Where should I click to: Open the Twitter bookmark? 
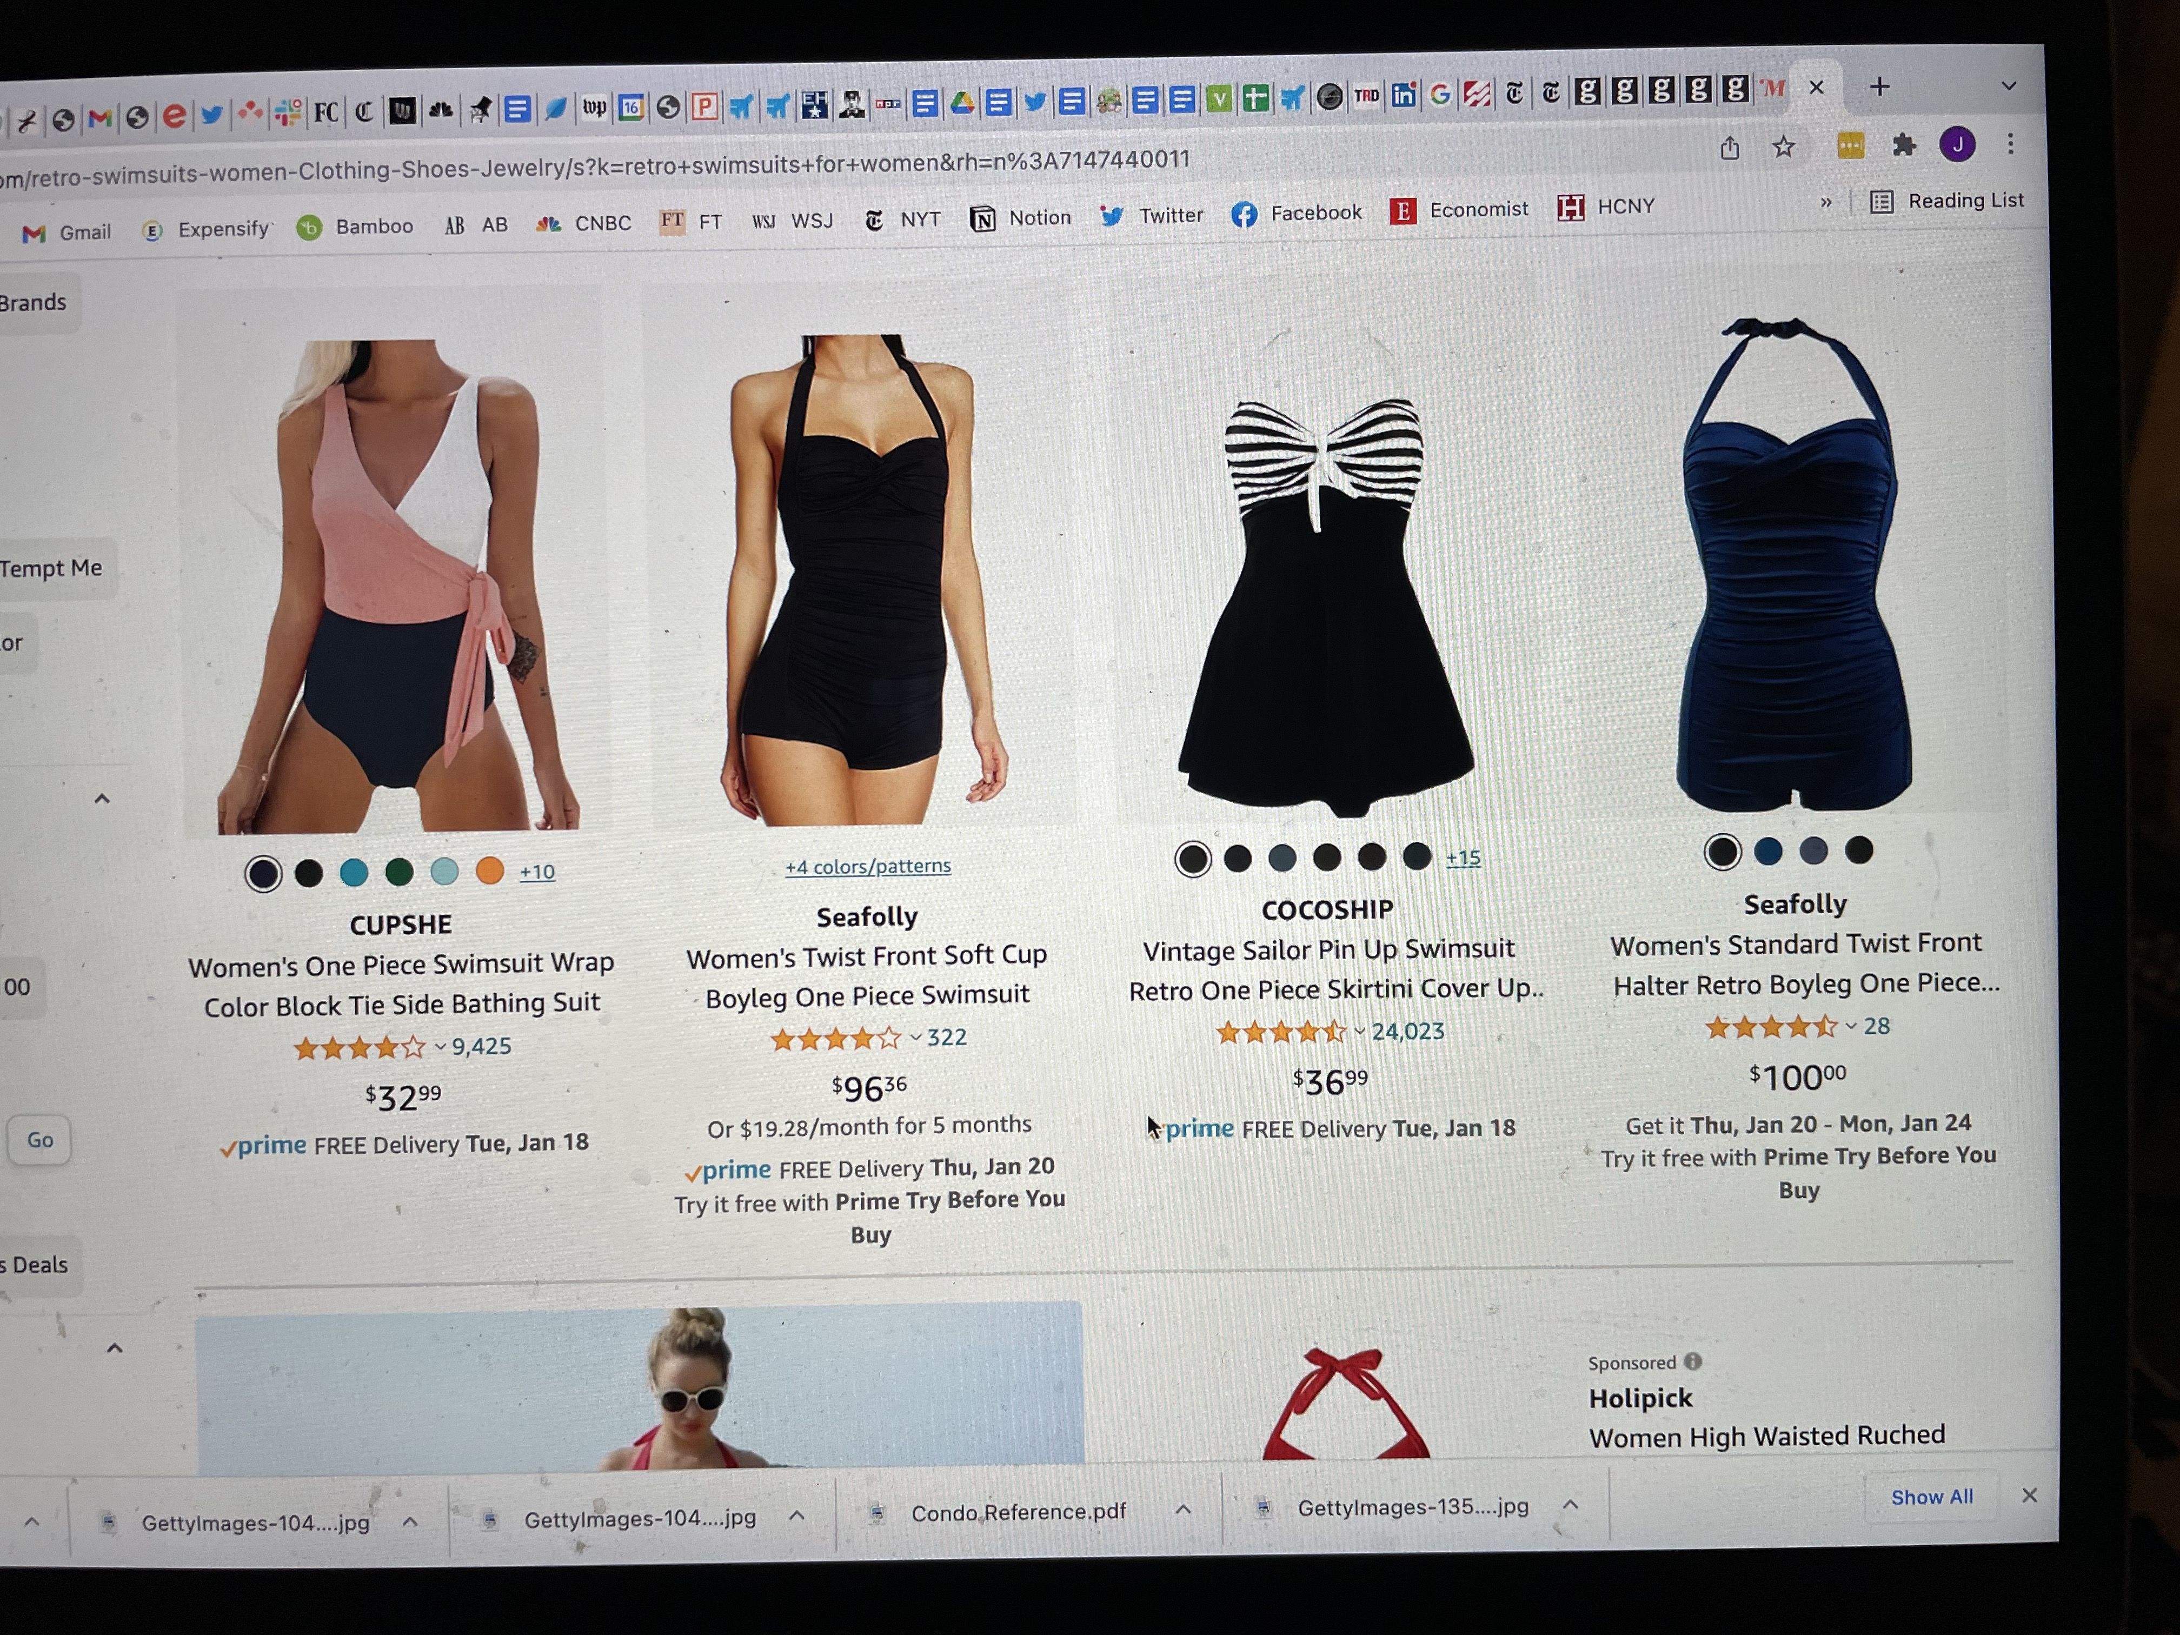tap(1151, 216)
